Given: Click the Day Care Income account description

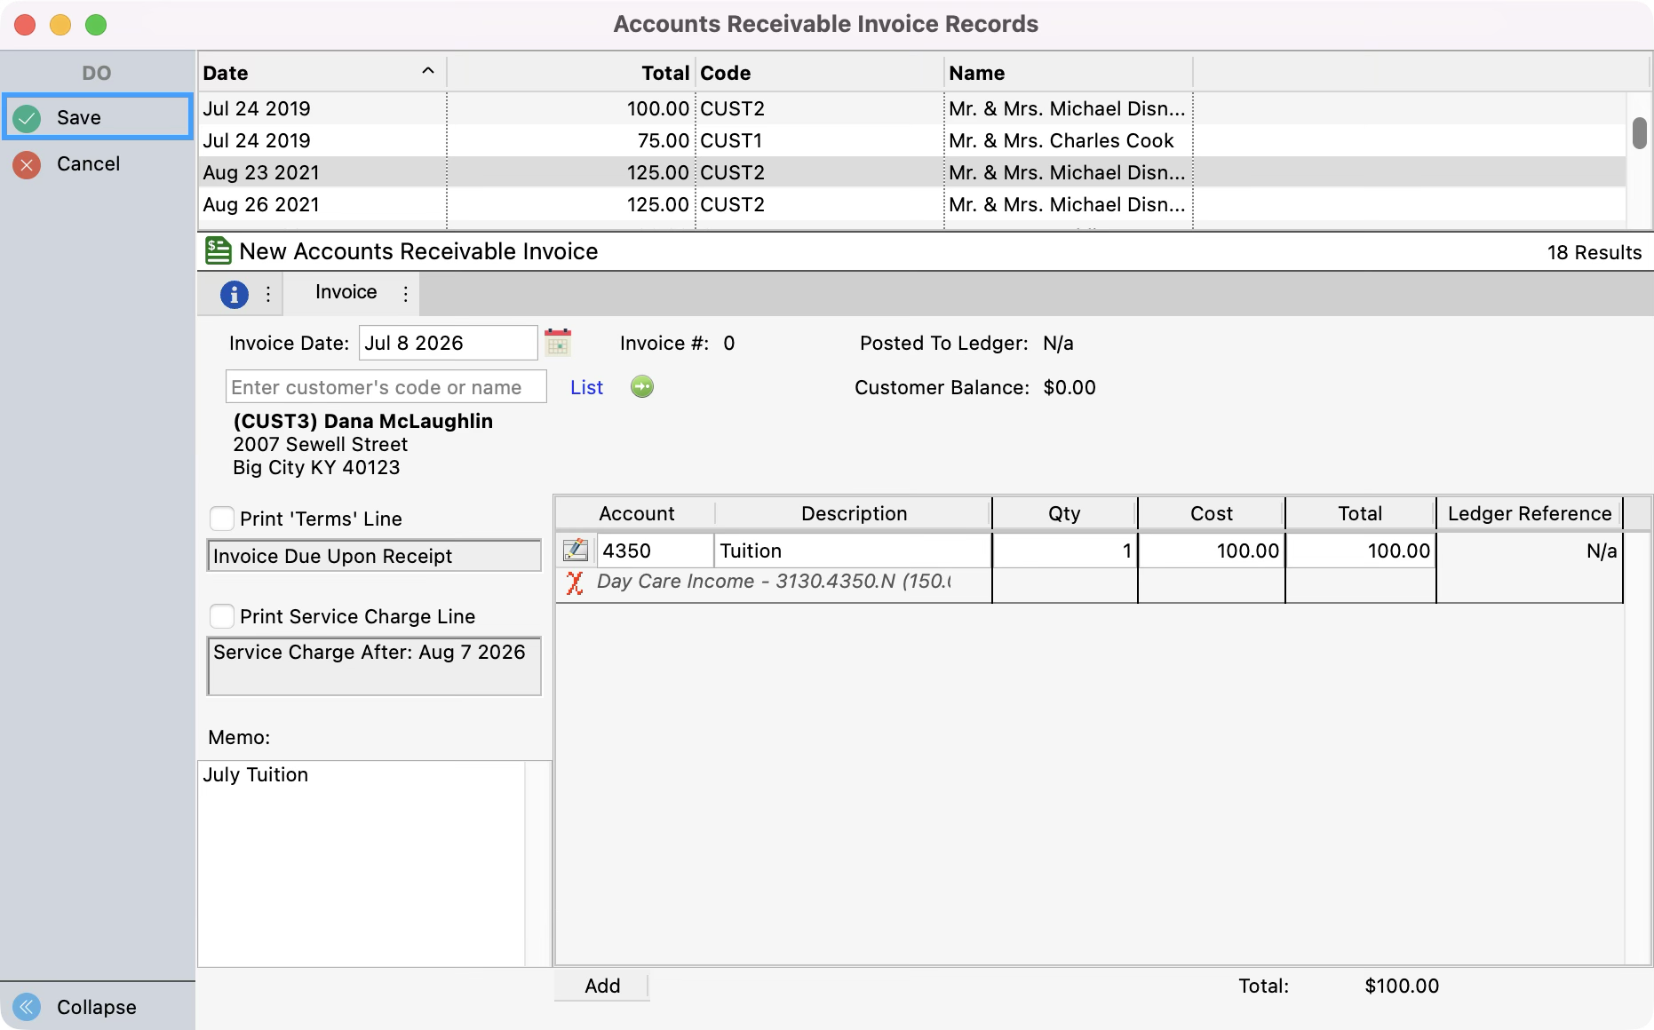Looking at the screenshot, I should click(773, 582).
